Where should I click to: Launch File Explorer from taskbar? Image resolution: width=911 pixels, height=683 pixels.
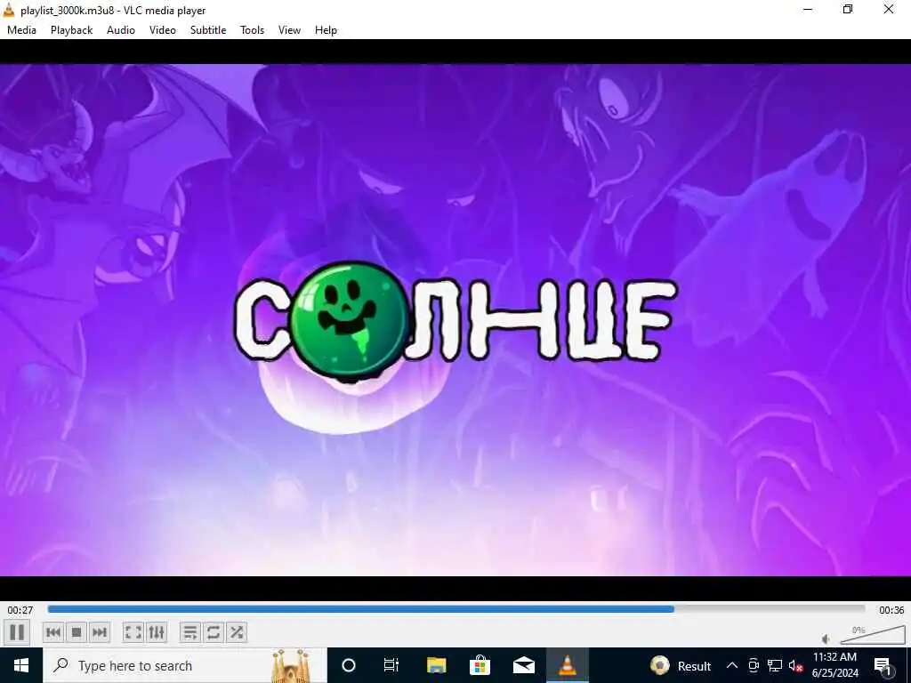(x=436, y=665)
